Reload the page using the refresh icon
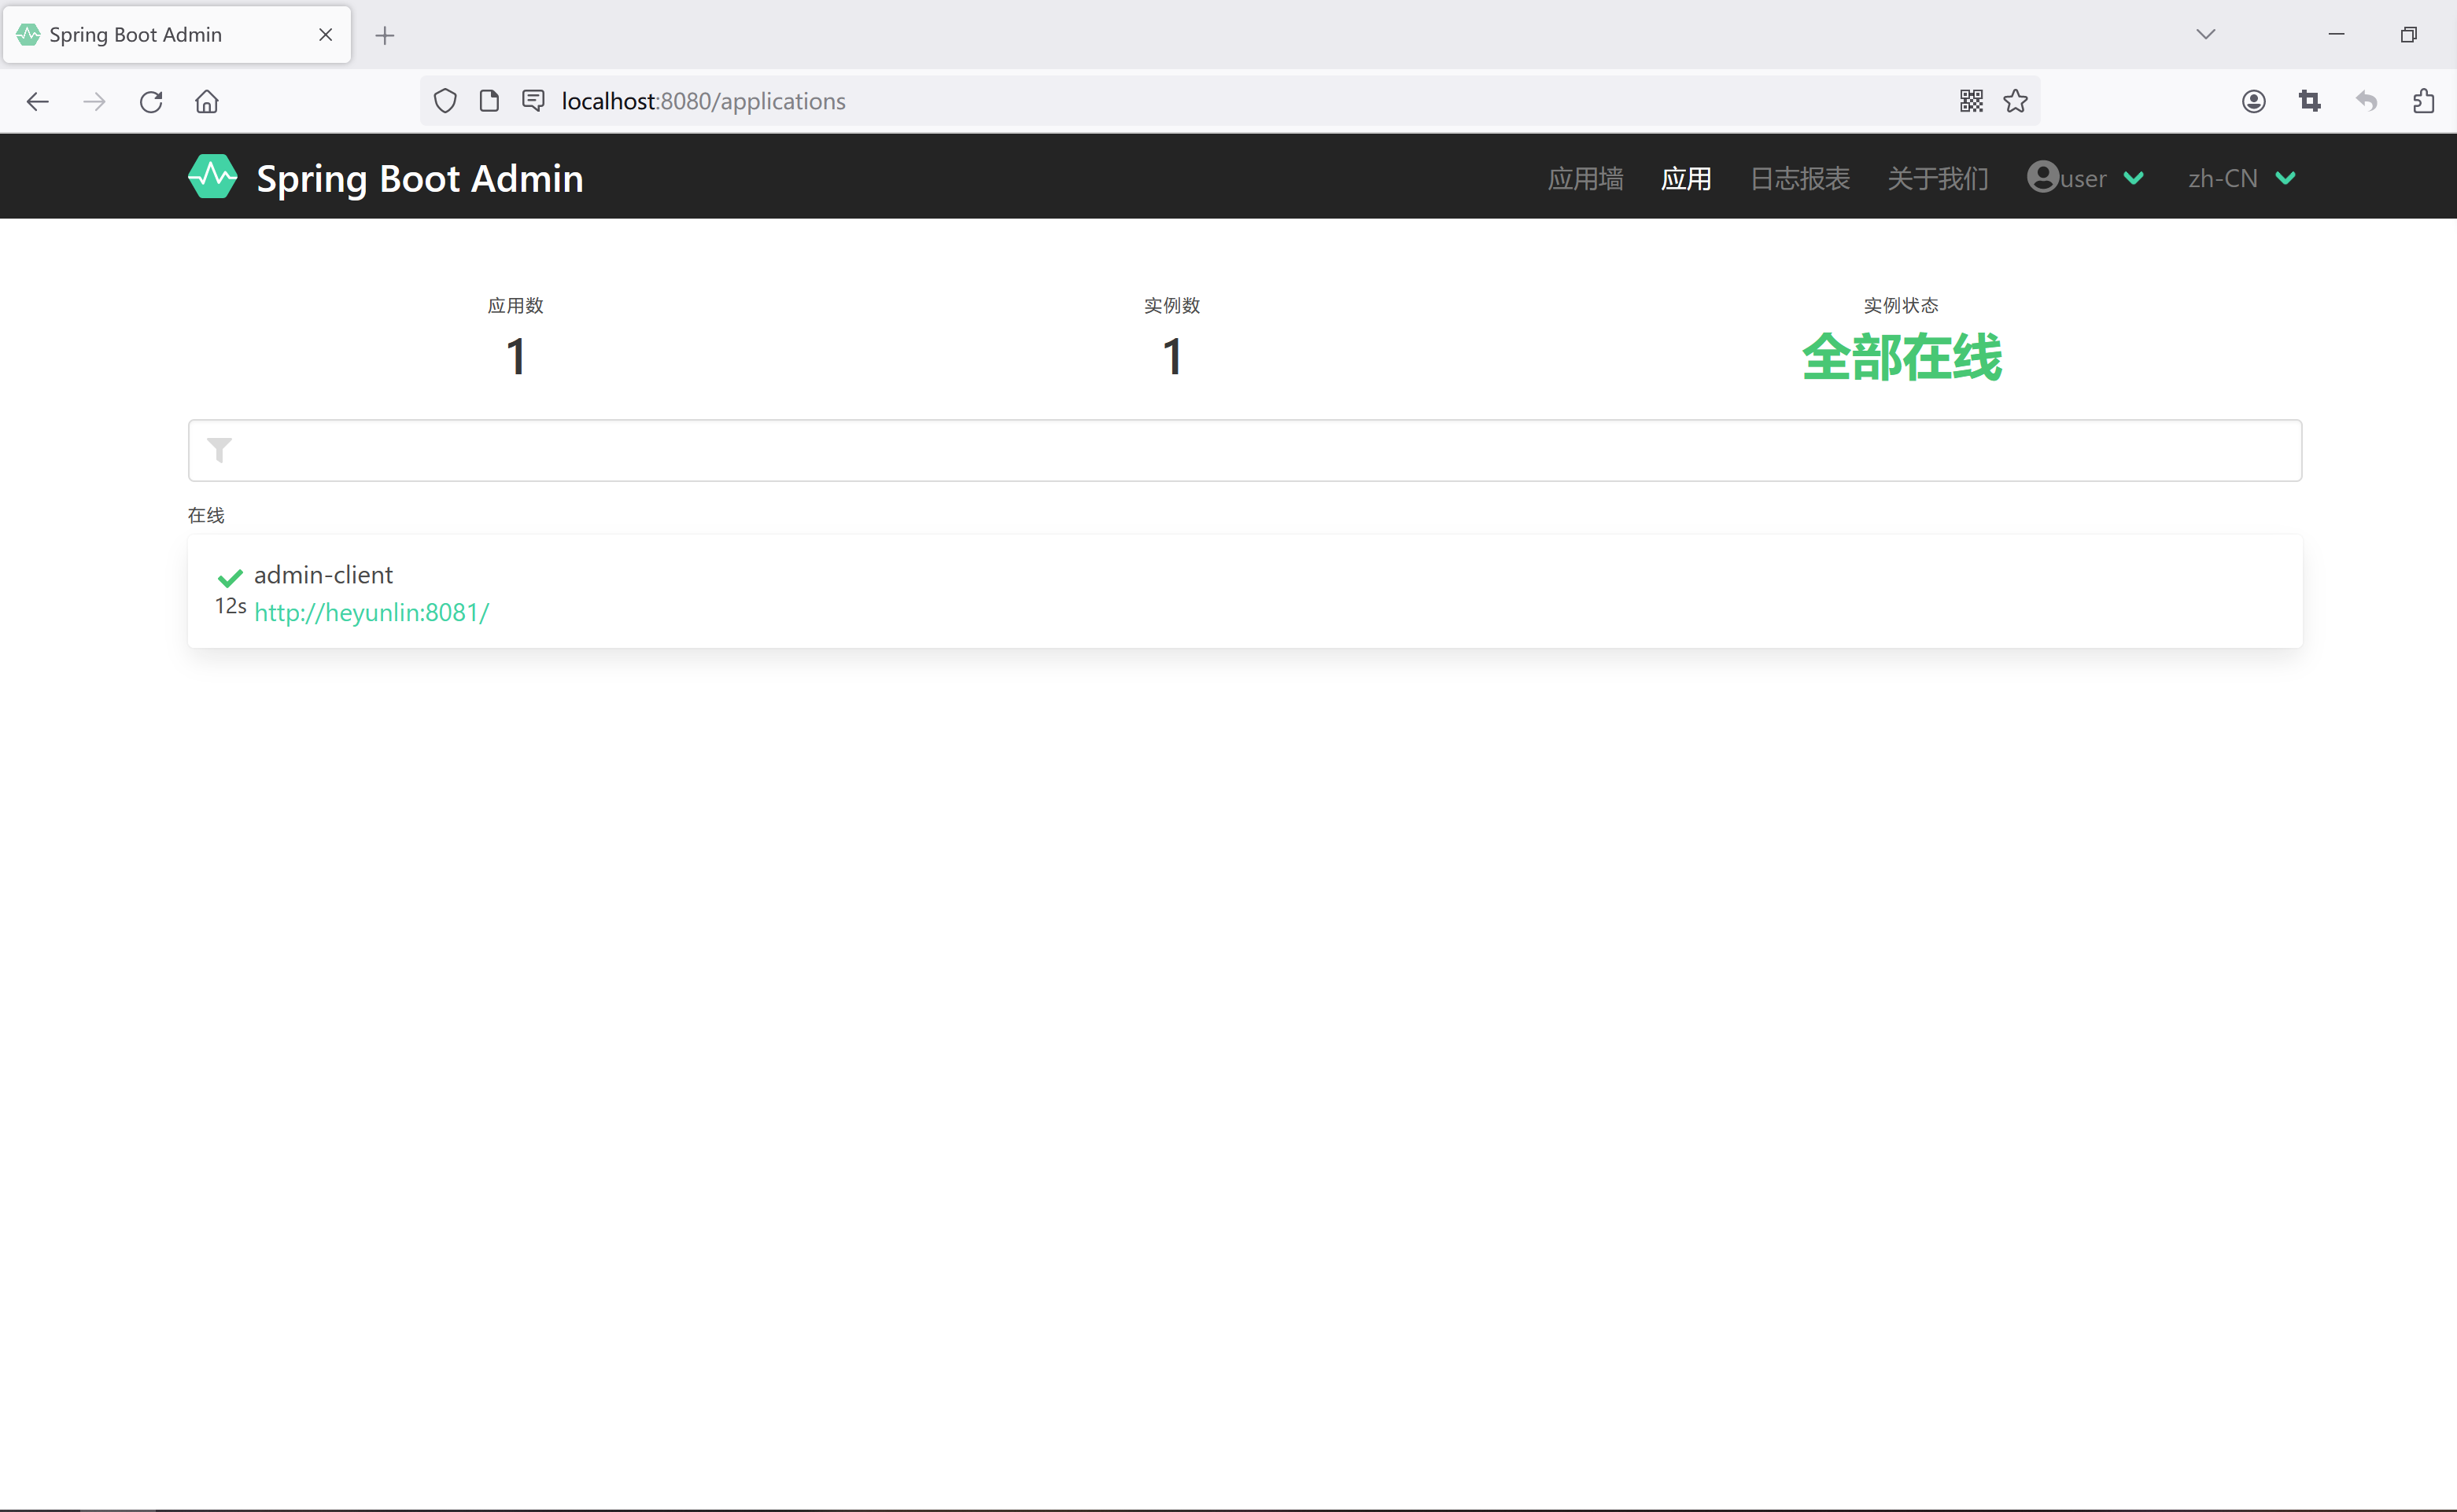The image size is (2457, 1512). [x=151, y=101]
